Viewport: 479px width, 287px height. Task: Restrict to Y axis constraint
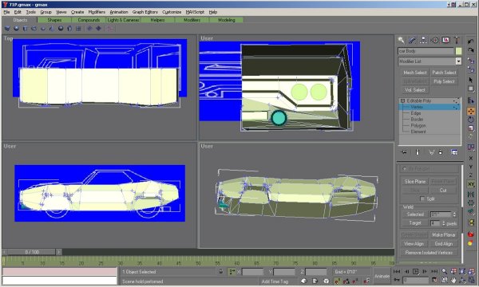point(471,167)
